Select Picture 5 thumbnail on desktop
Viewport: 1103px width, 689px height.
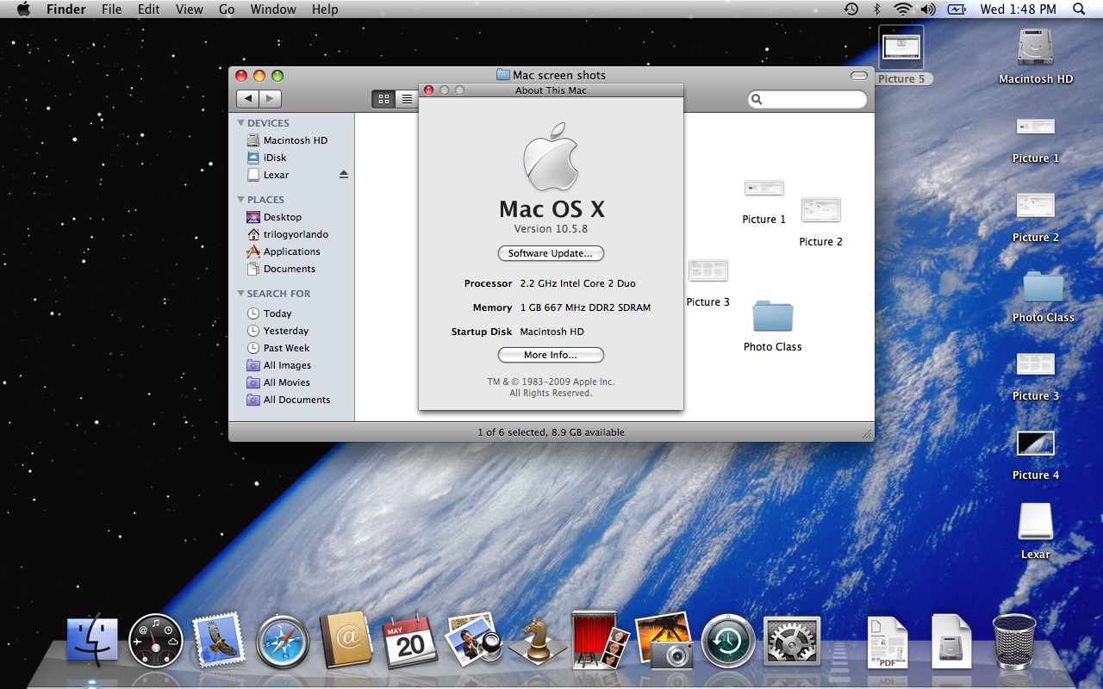pos(901,48)
